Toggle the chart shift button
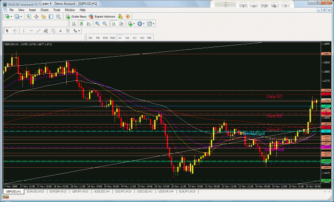334x202 pixels. pos(121,24)
